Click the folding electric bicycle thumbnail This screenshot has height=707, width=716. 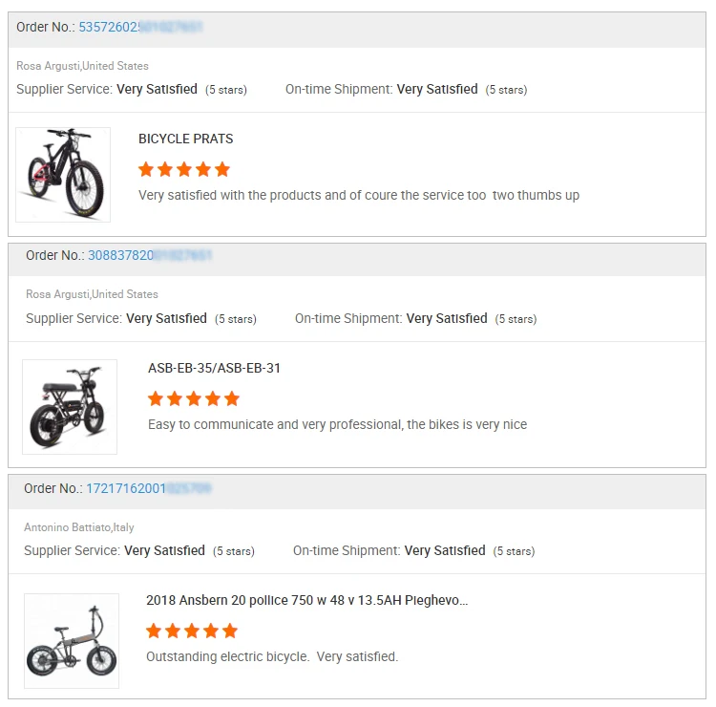coord(72,641)
